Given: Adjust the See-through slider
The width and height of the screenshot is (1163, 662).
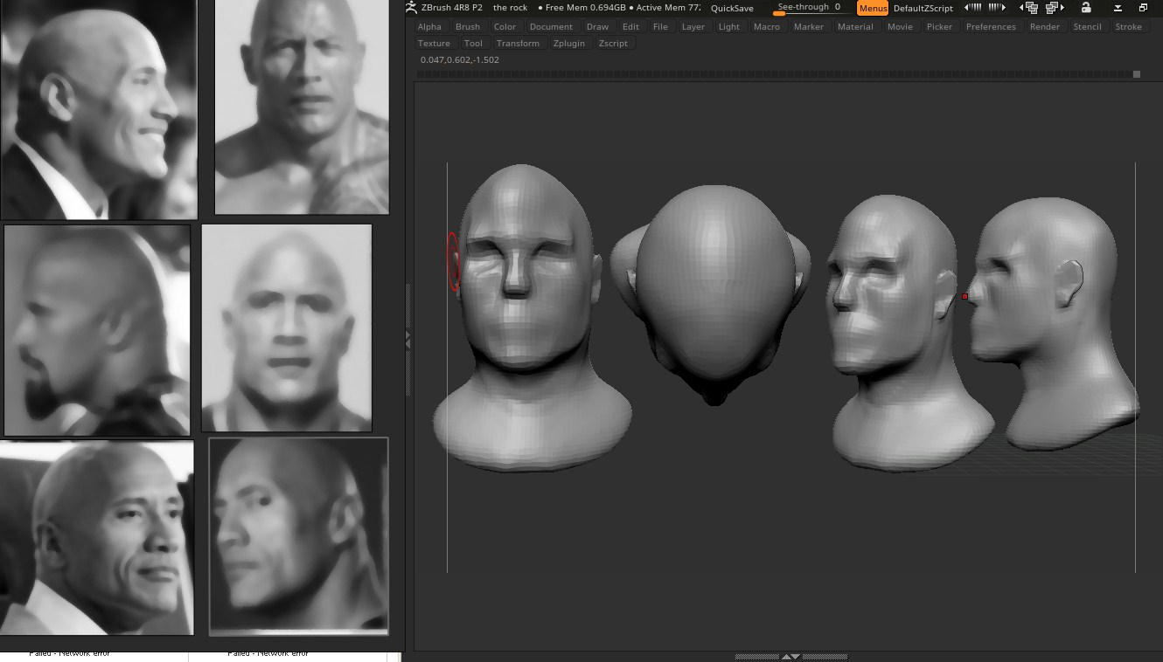Looking at the screenshot, I should (x=809, y=8).
